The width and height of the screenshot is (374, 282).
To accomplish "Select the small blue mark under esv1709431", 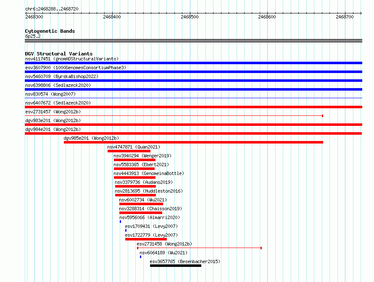I will [x=126, y=230].
